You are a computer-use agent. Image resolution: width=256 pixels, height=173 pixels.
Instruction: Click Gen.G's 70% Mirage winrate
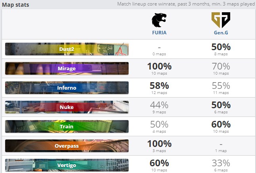pyautogui.click(x=220, y=66)
